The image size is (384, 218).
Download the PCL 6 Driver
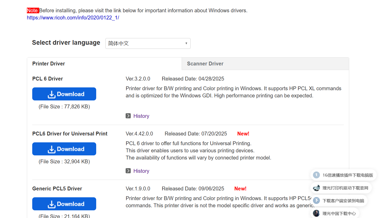pos(64,94)
